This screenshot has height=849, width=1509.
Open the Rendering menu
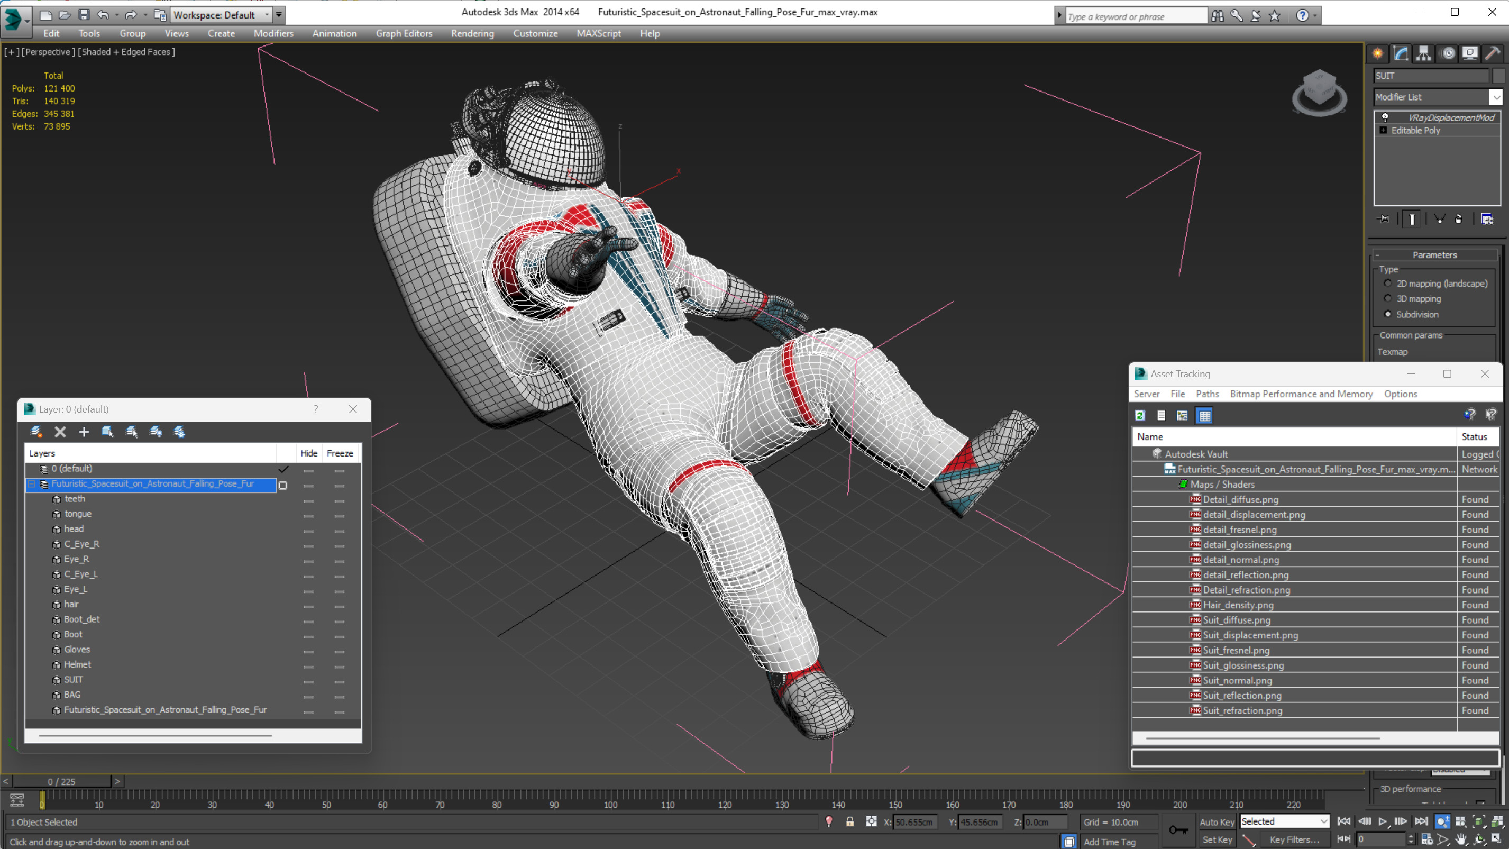[472, 33]
